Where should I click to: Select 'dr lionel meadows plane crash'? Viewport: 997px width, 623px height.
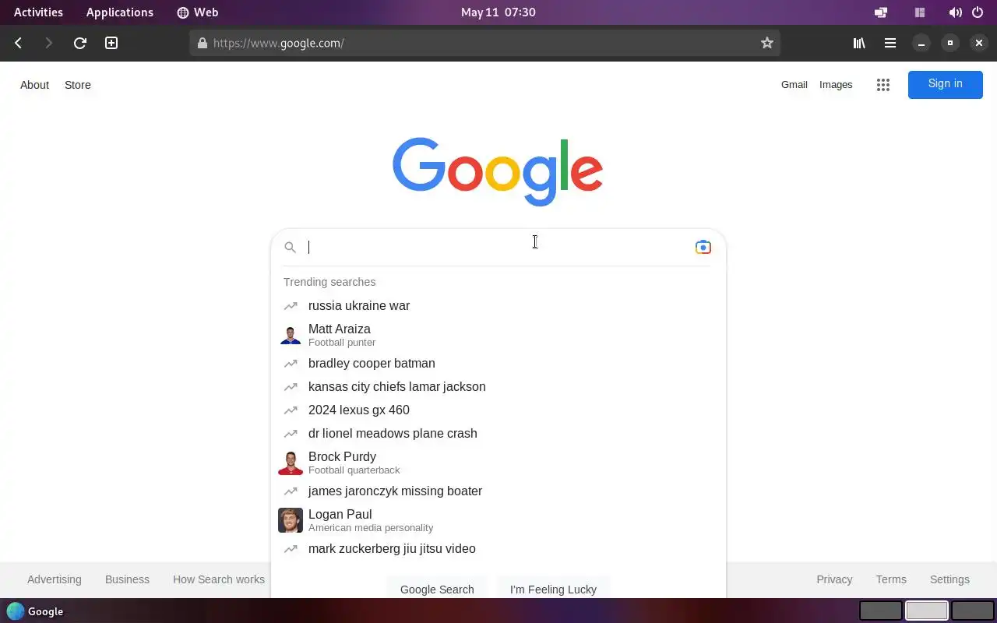coord(498,434)
